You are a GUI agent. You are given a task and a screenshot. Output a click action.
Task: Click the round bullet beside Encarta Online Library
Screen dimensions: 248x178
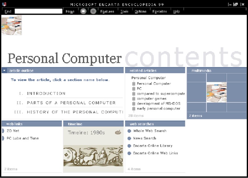(129, 146)
